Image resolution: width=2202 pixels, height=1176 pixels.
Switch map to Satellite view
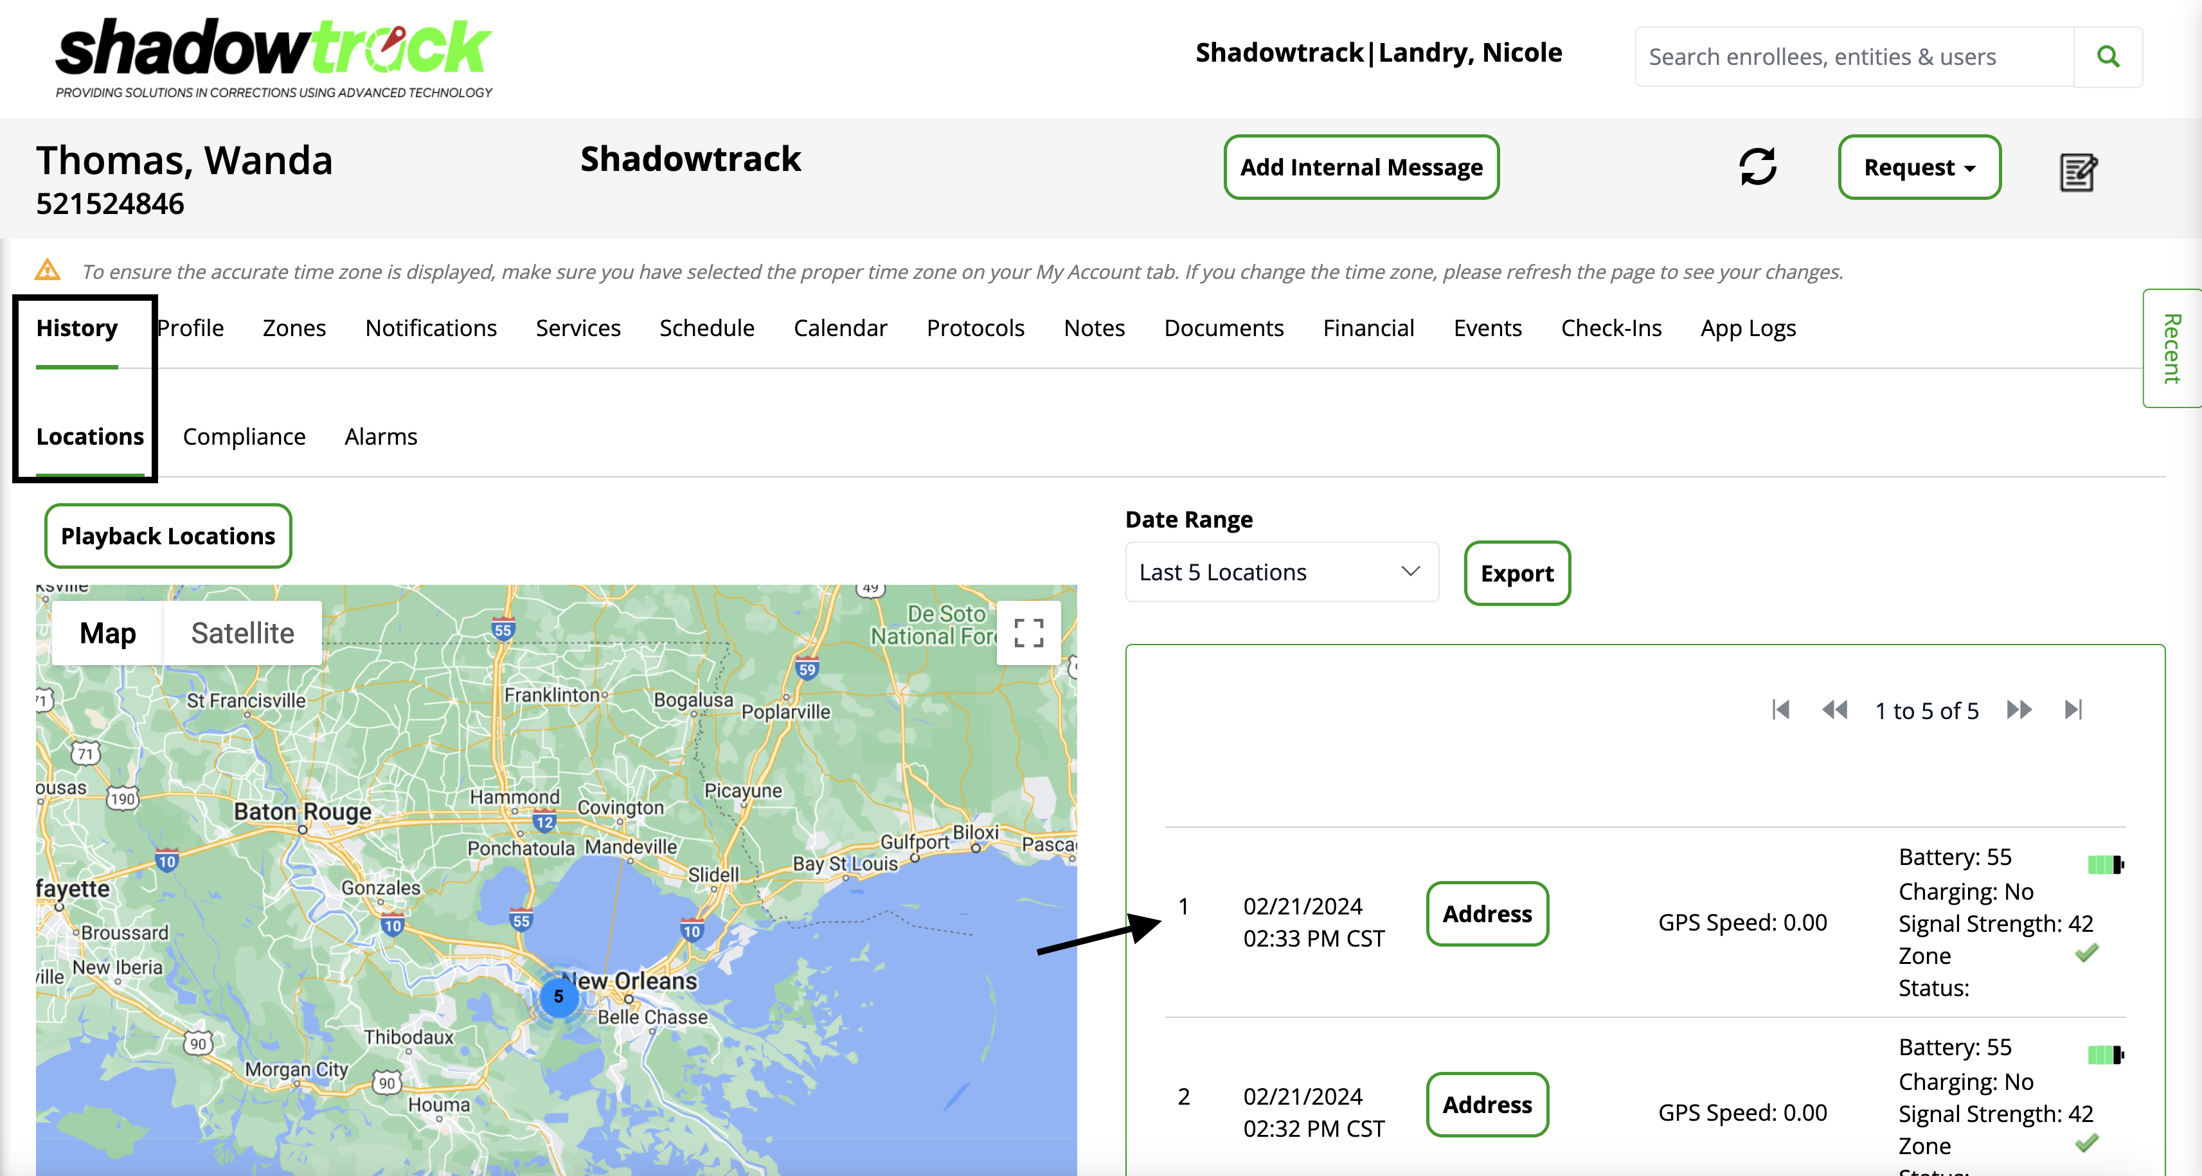point(242,633)
